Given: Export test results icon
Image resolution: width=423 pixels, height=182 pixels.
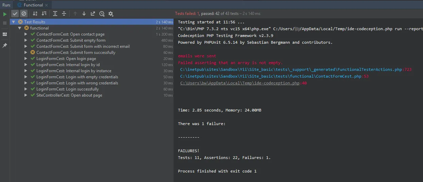Looking at the screenshot, I should coord(93,14).
